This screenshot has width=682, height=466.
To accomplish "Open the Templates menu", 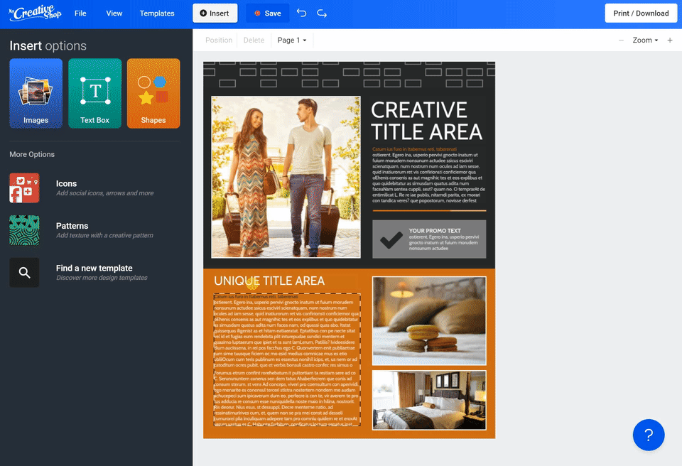I will [x=156, y=13].
